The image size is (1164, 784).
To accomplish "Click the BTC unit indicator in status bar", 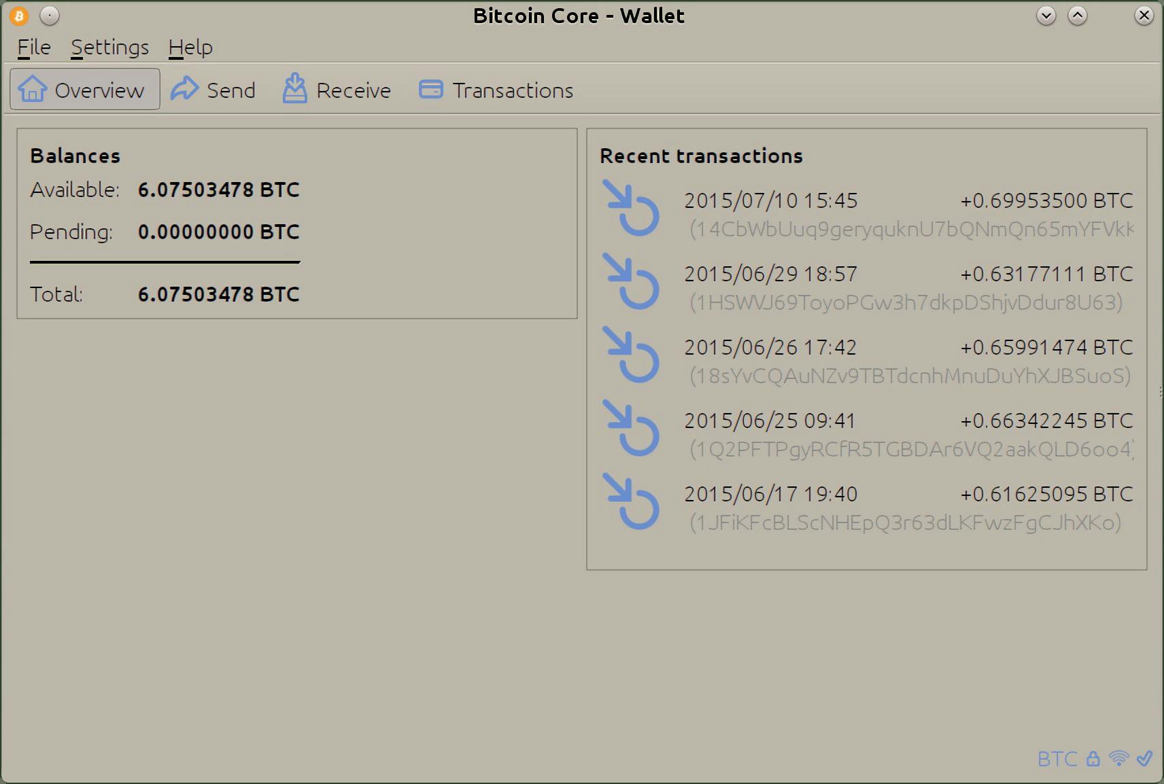I will [1057, 759].
